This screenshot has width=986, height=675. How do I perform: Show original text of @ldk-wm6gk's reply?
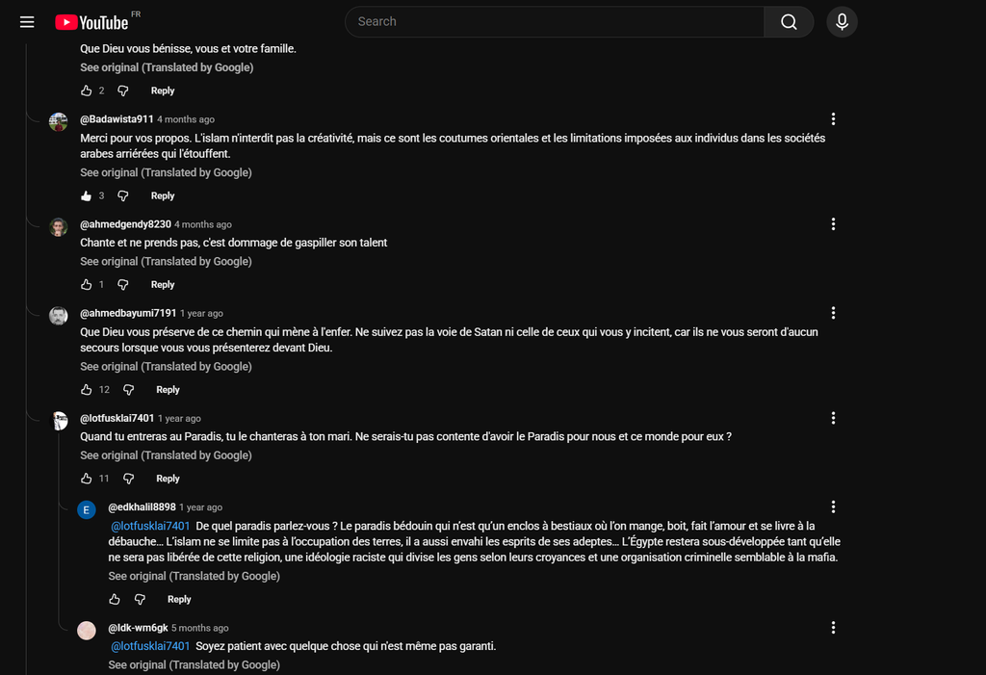(194, 665)
